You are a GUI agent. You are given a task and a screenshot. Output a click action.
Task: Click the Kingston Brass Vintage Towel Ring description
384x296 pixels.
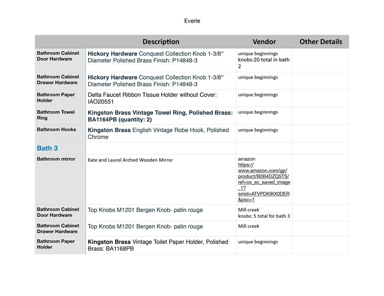pyautogui.click(x=160, y=116)
